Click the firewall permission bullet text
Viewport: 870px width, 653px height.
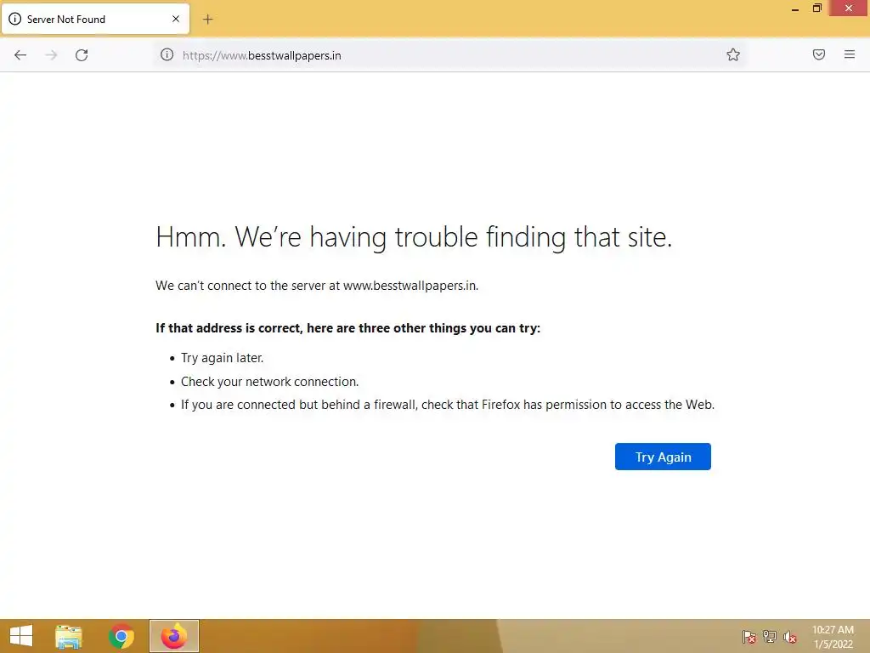coord(448,405)
